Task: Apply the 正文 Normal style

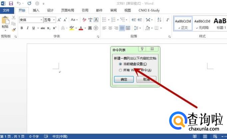Action: [x=183, y=24]
